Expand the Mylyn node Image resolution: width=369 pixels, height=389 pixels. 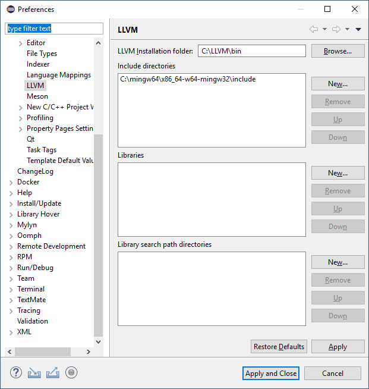tap(11, 225)
